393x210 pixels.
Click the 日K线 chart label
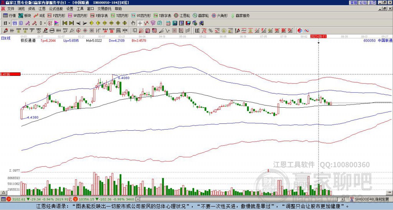tap(6, 38)
